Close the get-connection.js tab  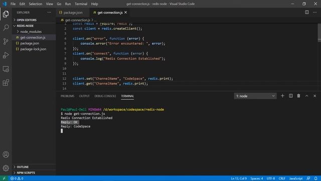click(125, 13)
